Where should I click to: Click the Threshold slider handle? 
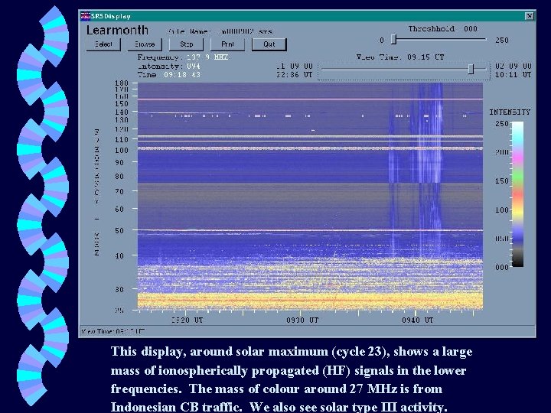click(394, 40)
